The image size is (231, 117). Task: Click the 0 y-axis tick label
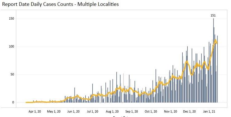13,102
